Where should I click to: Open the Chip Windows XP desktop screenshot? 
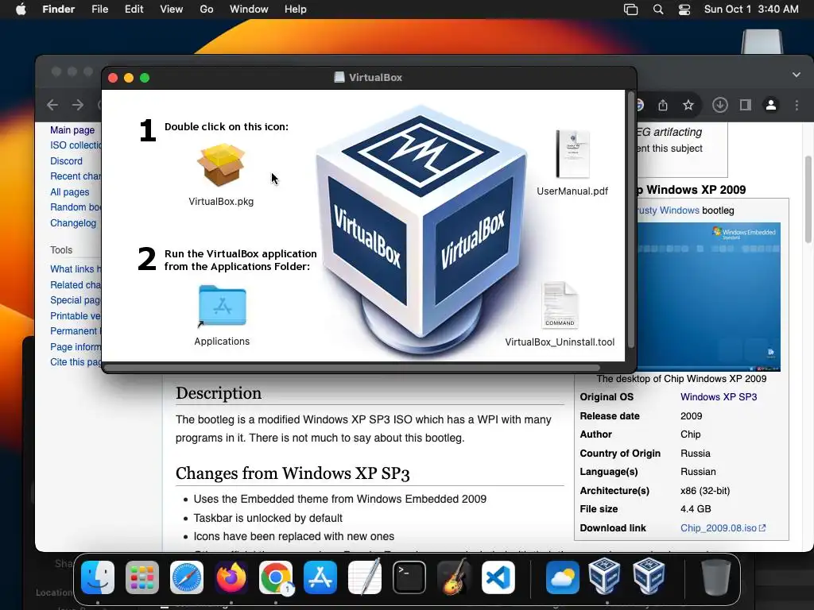pos(708,297)
